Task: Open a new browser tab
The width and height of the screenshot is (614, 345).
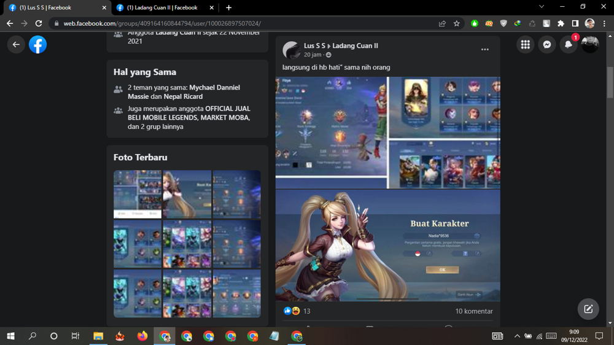Action: 228,7
